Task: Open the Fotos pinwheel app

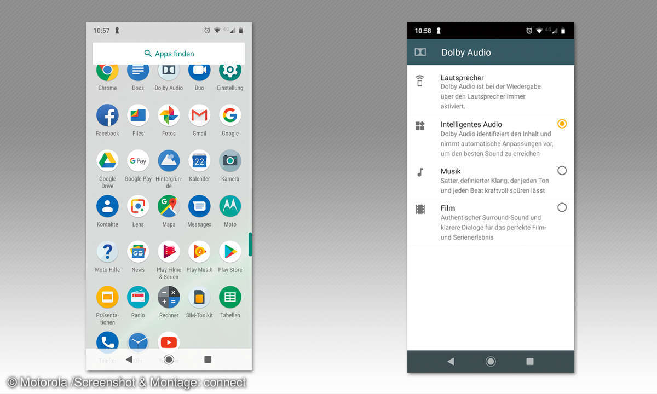Action: [x=169, y=115]
